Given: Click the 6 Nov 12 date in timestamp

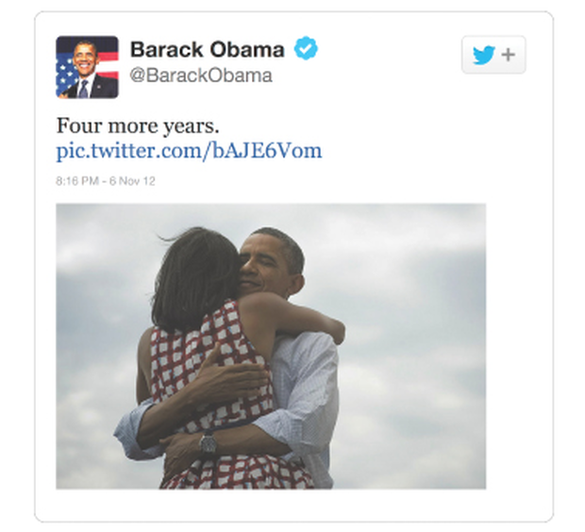Looking at the screenshot, I should click(132, 181).
